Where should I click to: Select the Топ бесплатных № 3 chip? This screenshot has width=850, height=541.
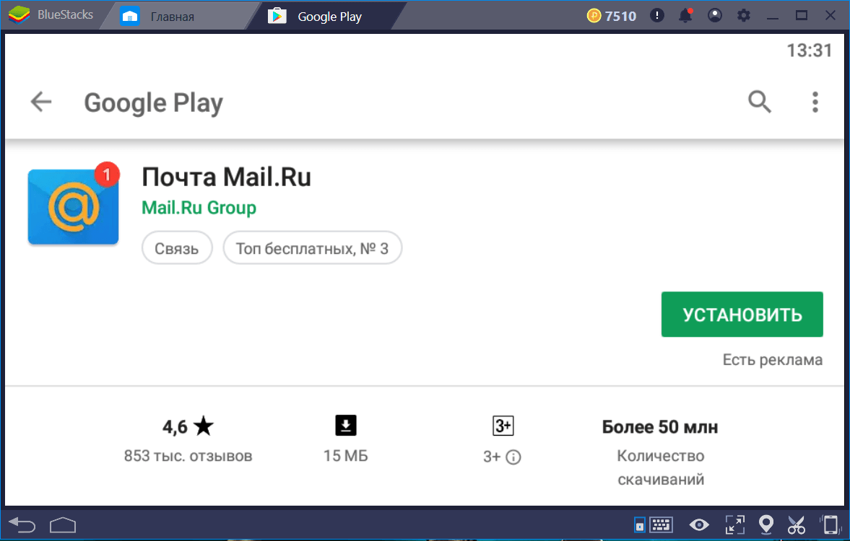pos(312,249)
